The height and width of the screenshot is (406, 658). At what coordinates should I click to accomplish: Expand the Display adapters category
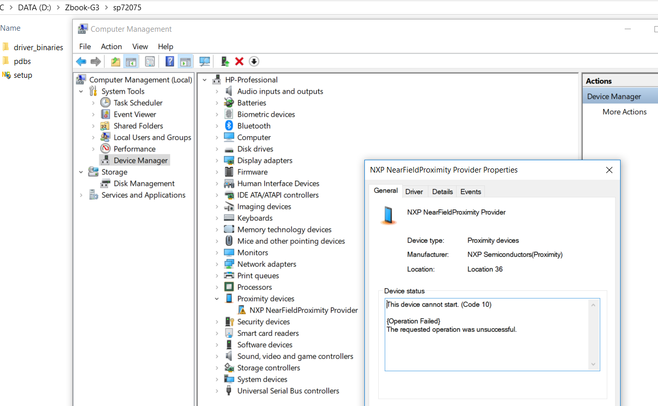tap(217, 161)
